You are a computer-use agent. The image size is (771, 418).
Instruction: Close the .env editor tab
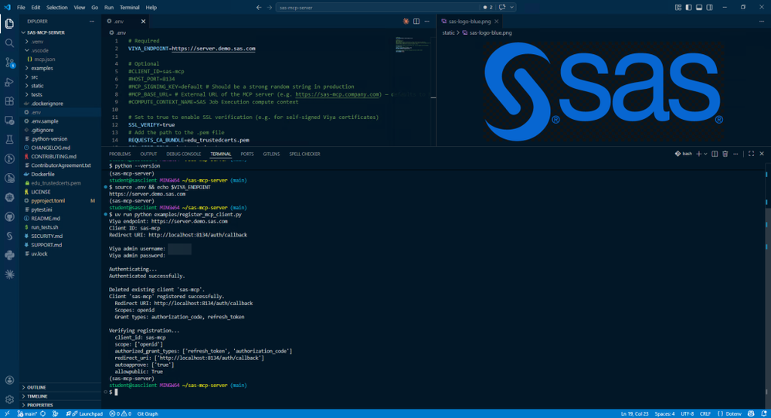(x=143, y=22)
